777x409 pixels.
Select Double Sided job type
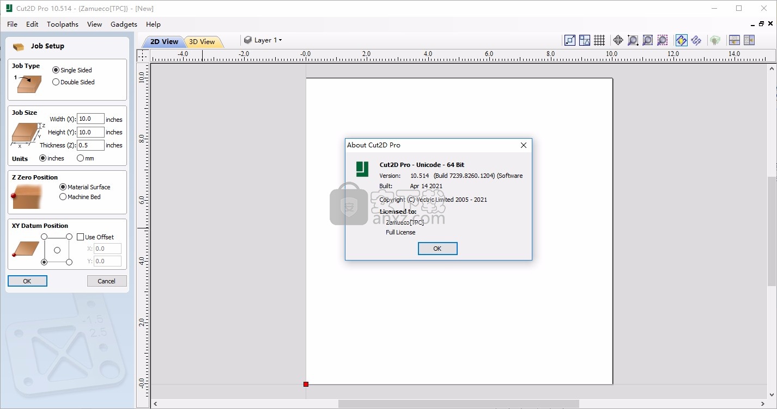(x=73, y=82)
